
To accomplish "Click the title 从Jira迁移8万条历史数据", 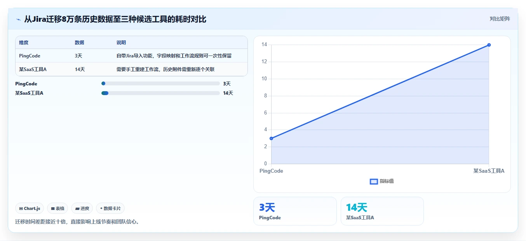I will tap(115, 19).
